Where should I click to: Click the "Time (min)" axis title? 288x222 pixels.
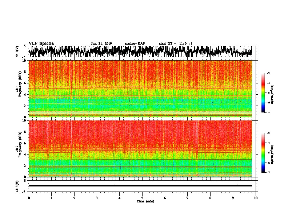[x=145, y=201]
